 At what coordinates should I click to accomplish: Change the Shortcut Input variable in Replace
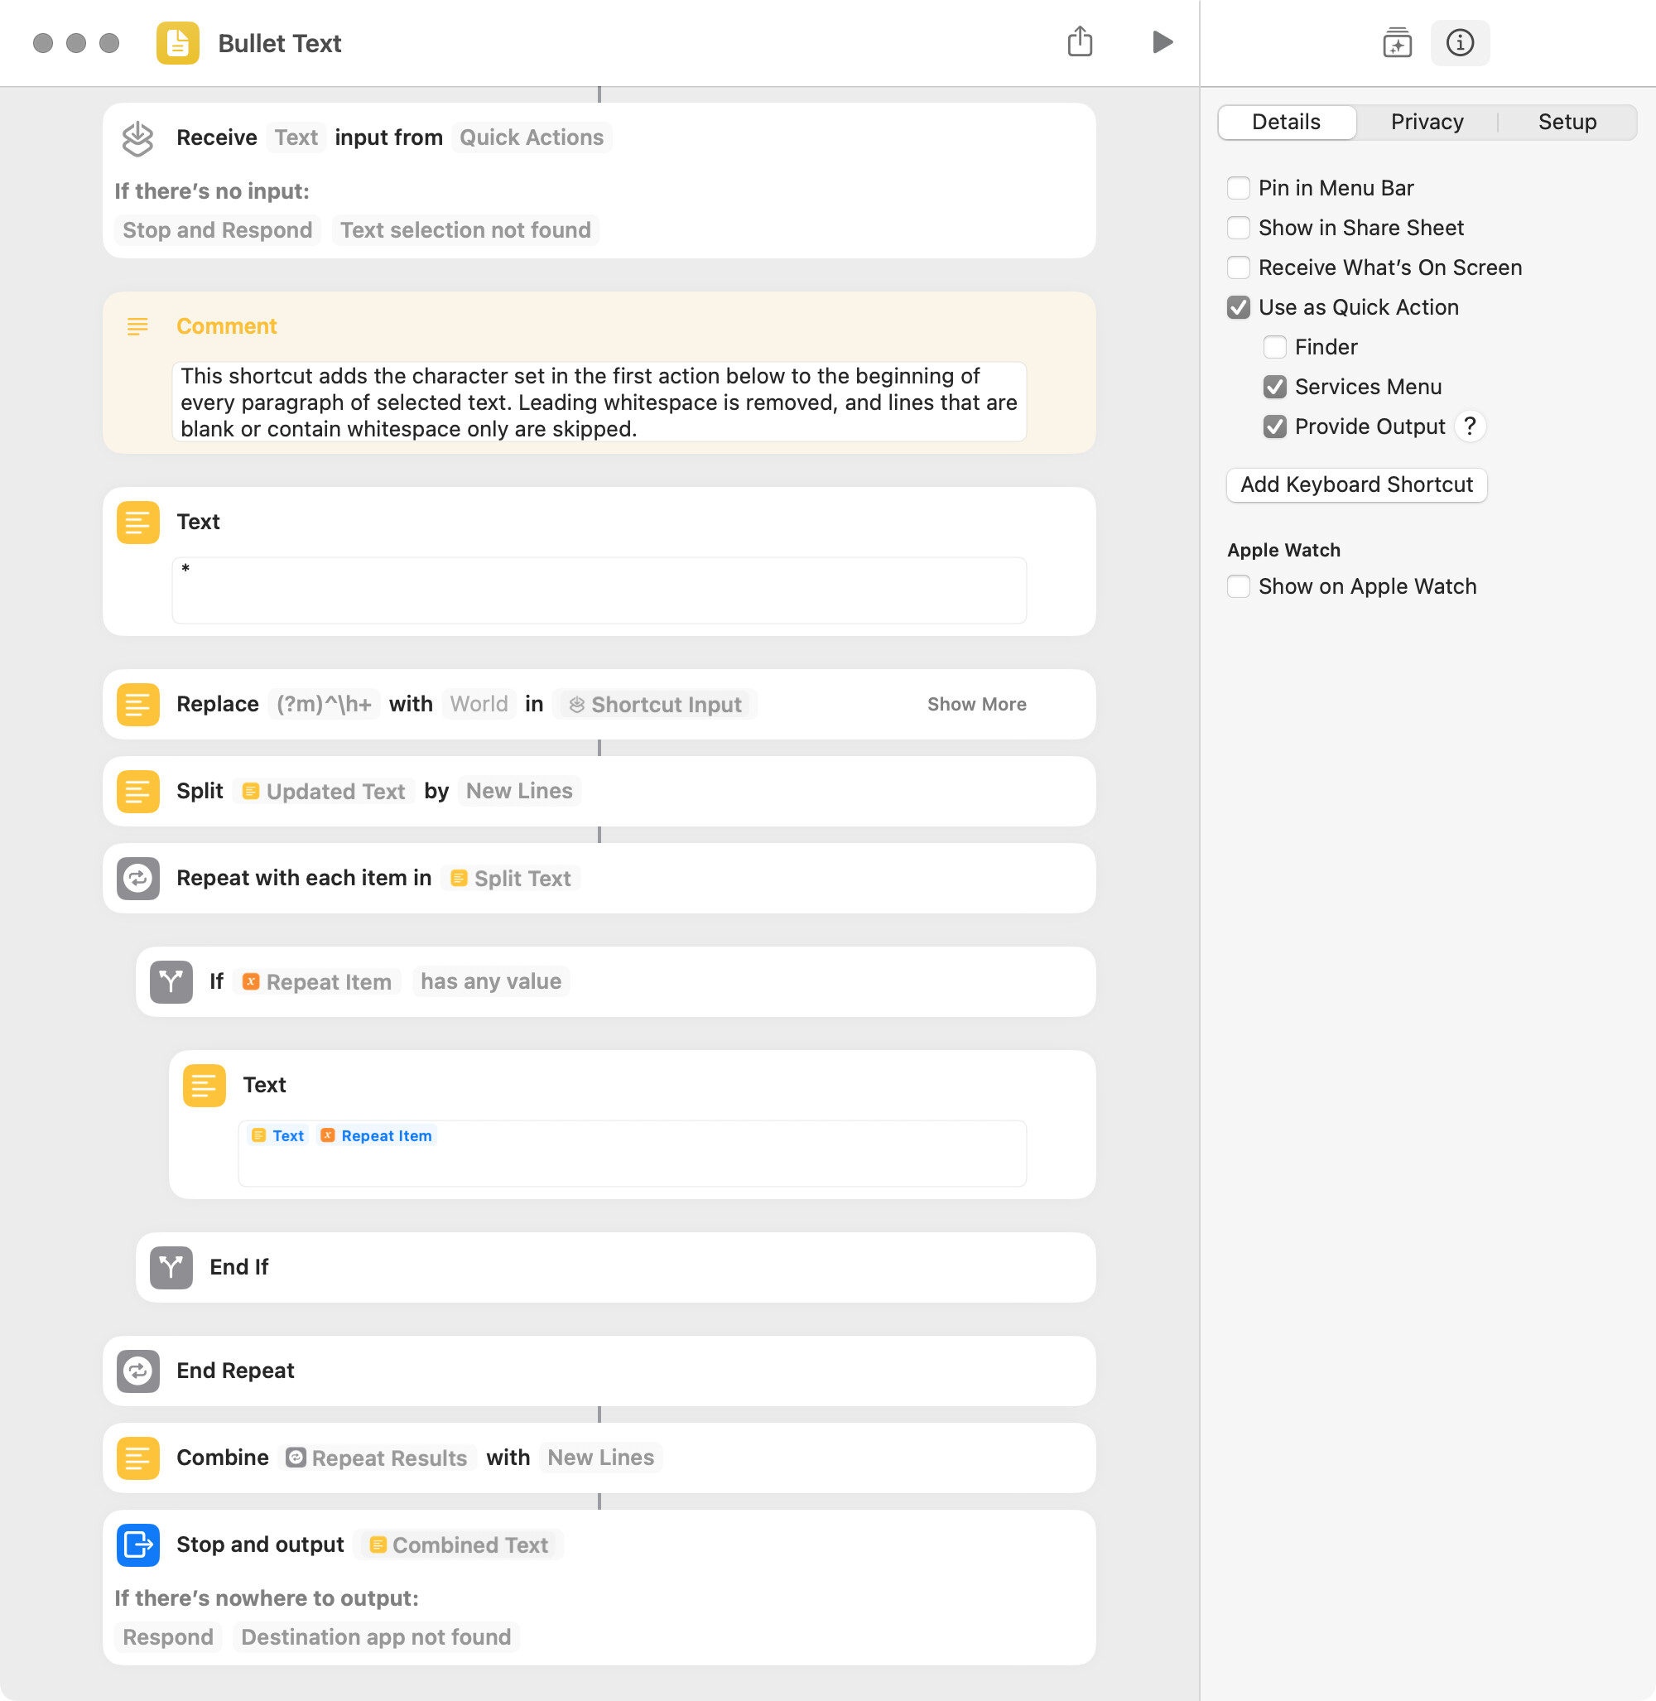[x=655, y=704]
